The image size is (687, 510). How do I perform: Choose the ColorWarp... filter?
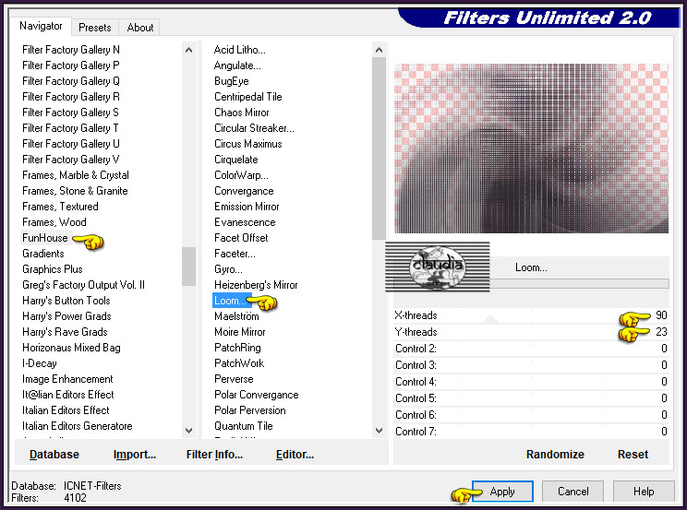(241, 175)
